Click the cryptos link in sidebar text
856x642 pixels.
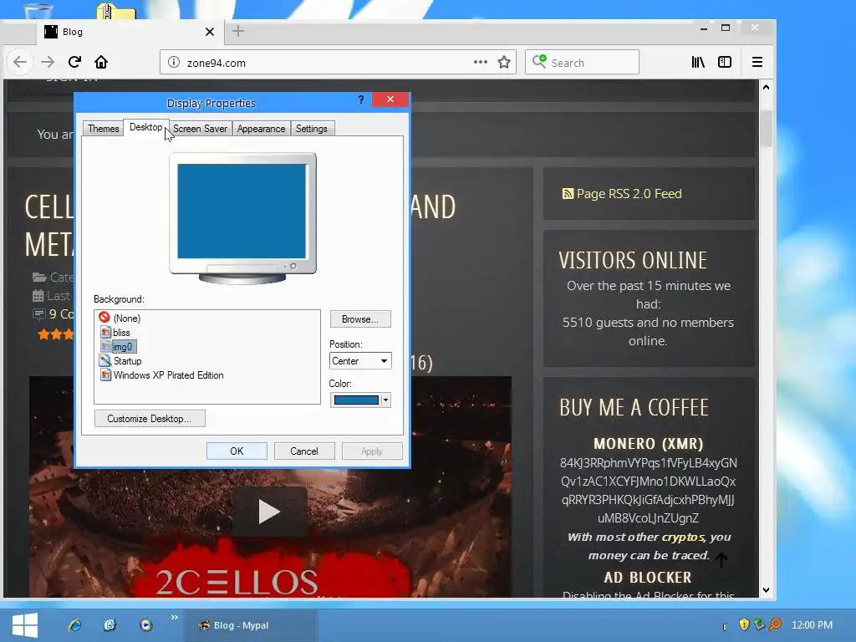point(683,538)
